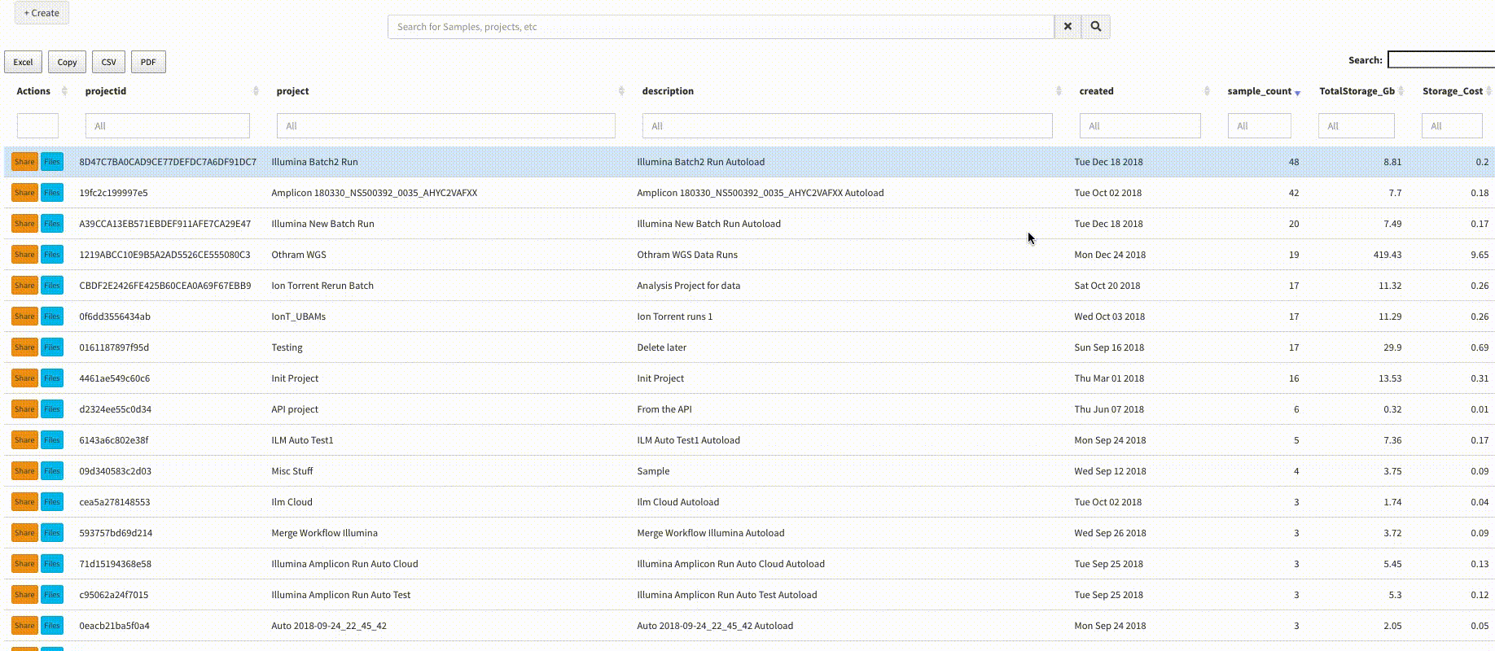Viewport: 1495px width, 651px height.
Task: Filter field under Actions column
Action: point(37,126)
